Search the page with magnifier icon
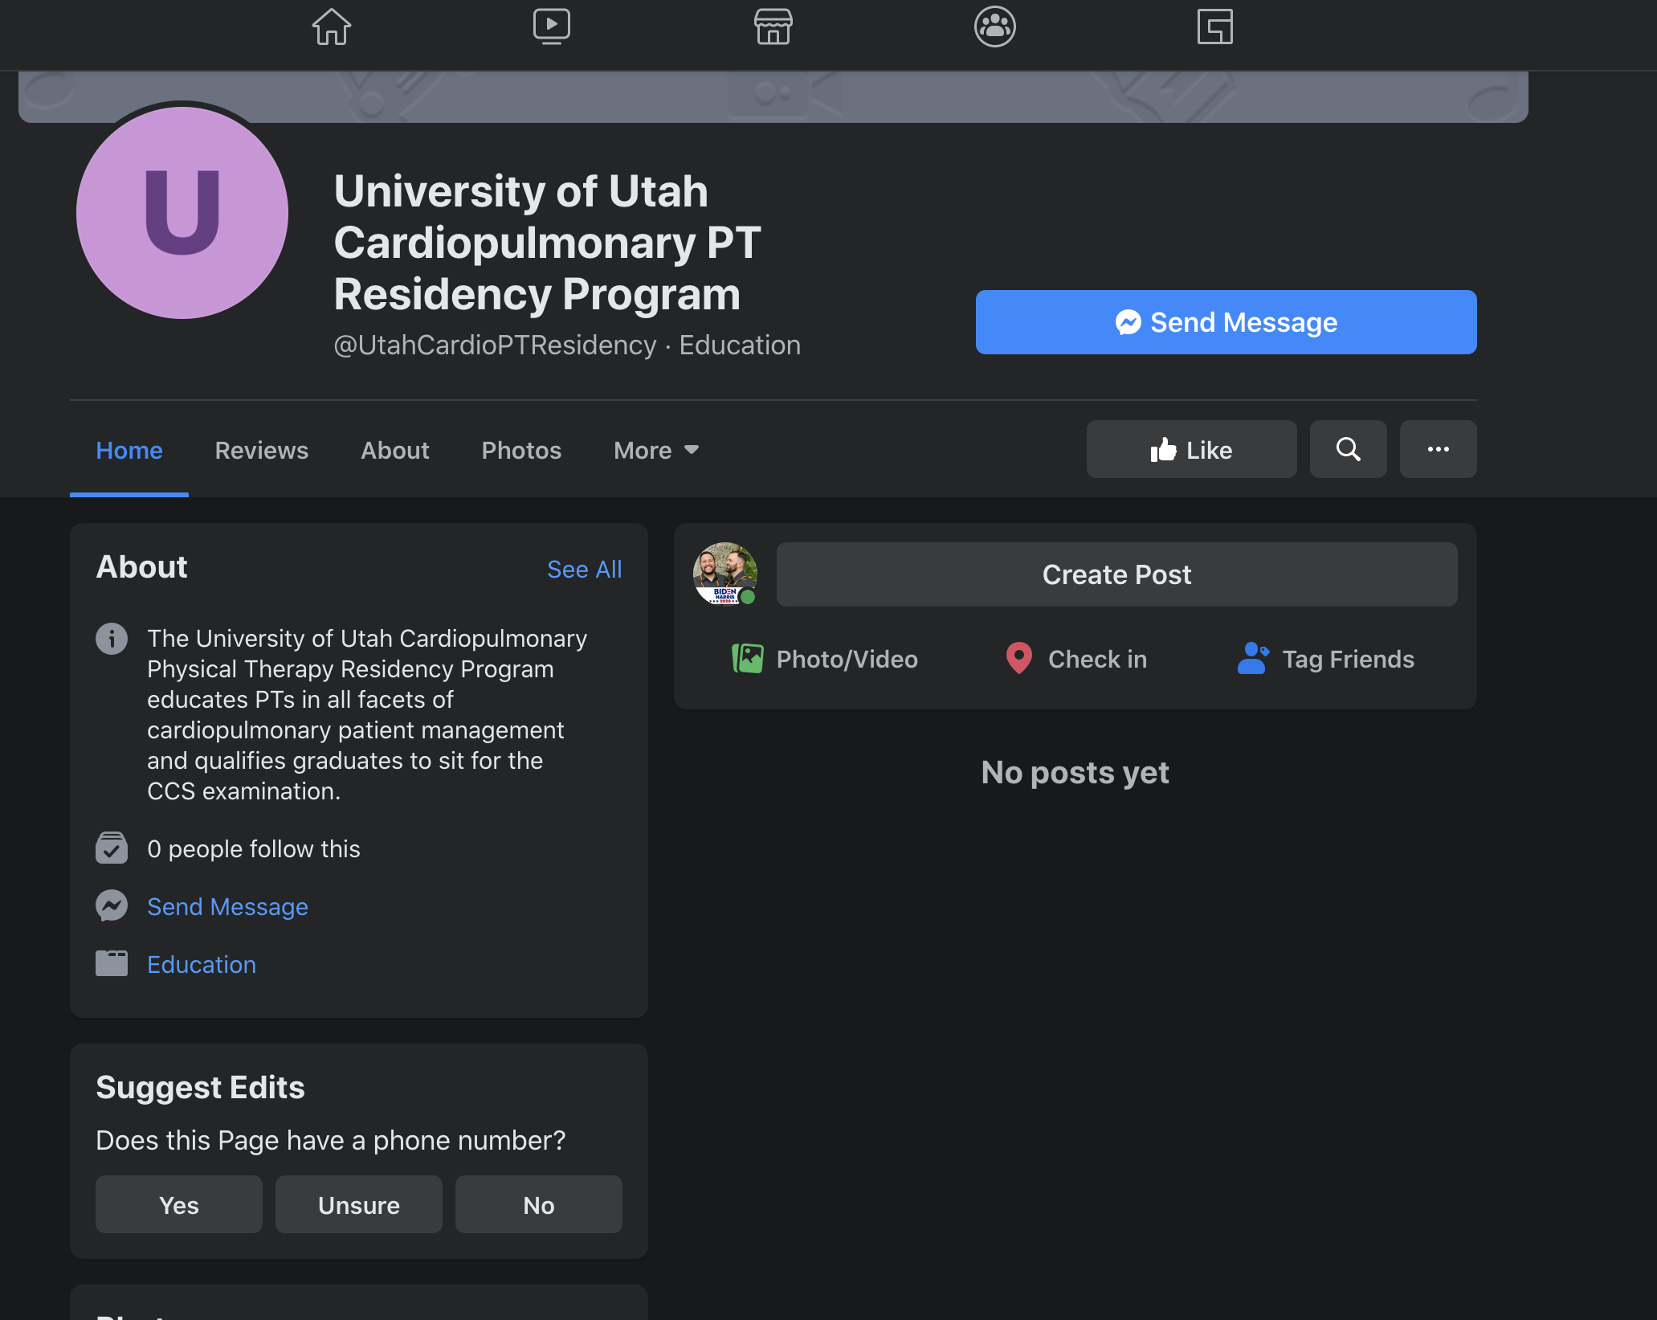1657x1320 pixels. pos(1349,449)
